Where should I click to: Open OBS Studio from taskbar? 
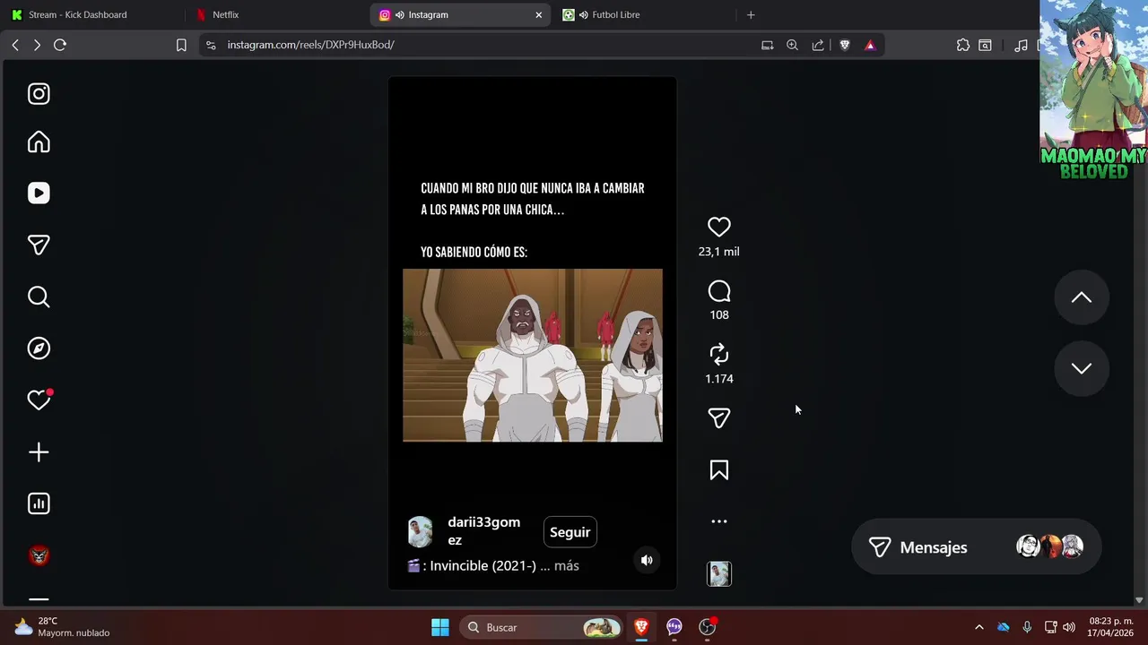point(708,627)
